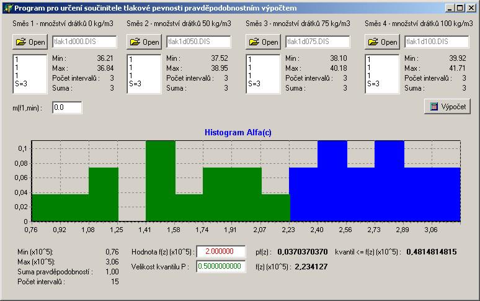Click the Suma pravděpodobností value 1,00

112,272
